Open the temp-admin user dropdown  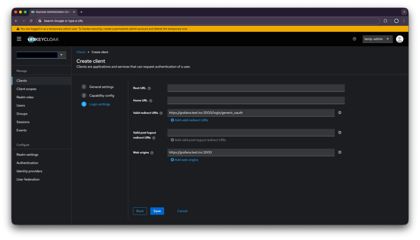tap(377, 39)
